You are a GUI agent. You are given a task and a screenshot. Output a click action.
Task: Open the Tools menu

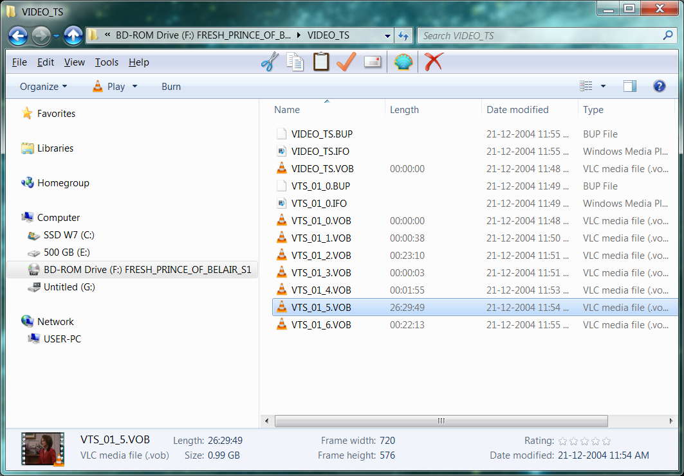coord(107,62)
